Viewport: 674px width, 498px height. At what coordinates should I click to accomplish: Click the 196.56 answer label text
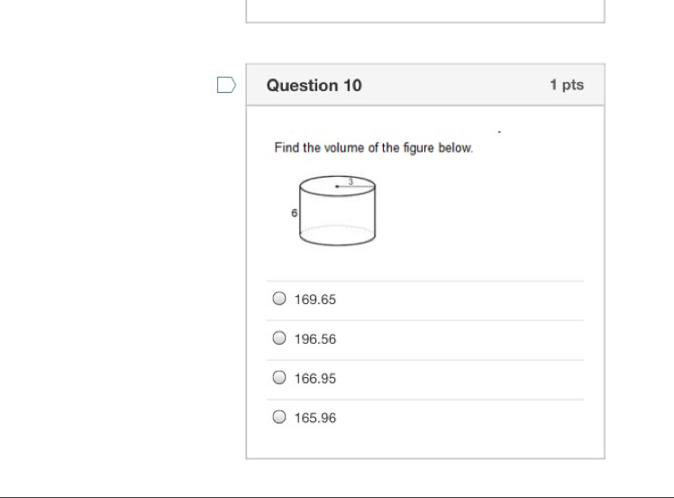tap(314, 340)
